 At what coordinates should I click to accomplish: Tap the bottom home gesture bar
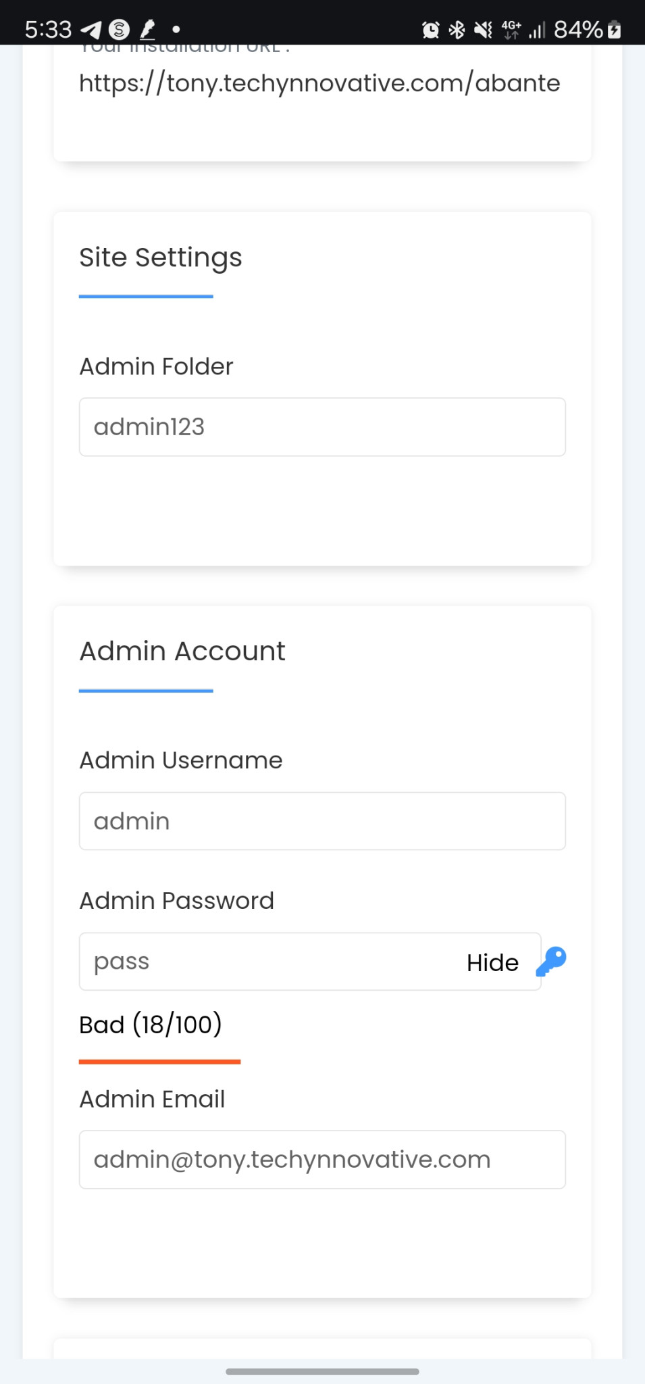(x=322, y=1371)
